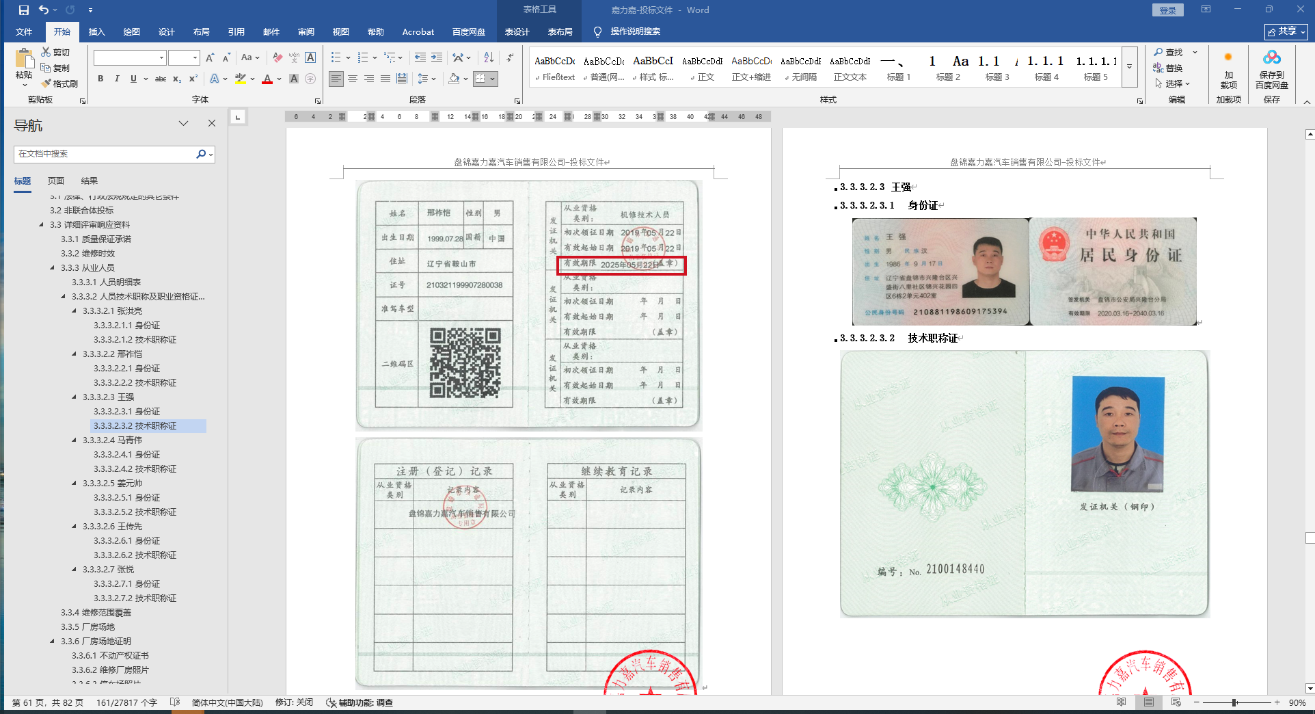The image size is (1315, 714).
Task: Open the font name dropdown
Action: (162, 57)
